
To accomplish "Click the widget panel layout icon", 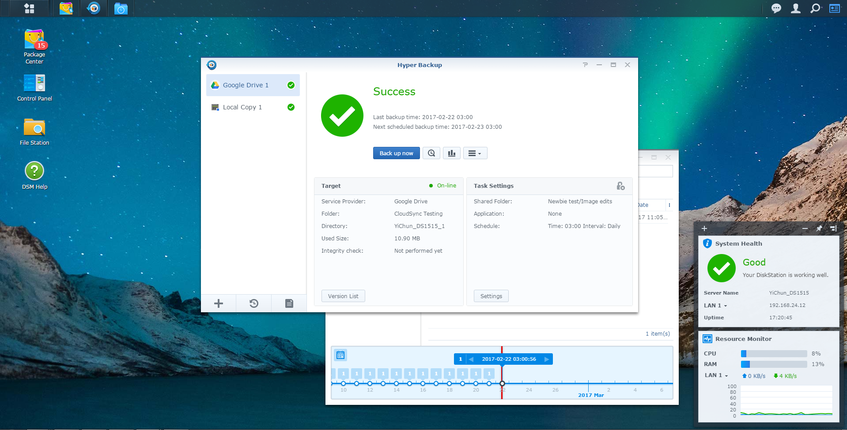I will [833, 228].
